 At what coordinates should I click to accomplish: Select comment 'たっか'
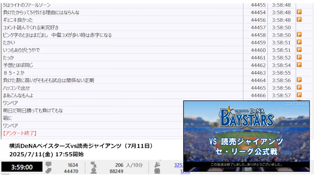(9, 58)
